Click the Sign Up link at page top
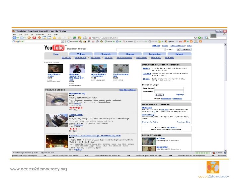Viewport: 239px width, 179px height. (156, 46)
